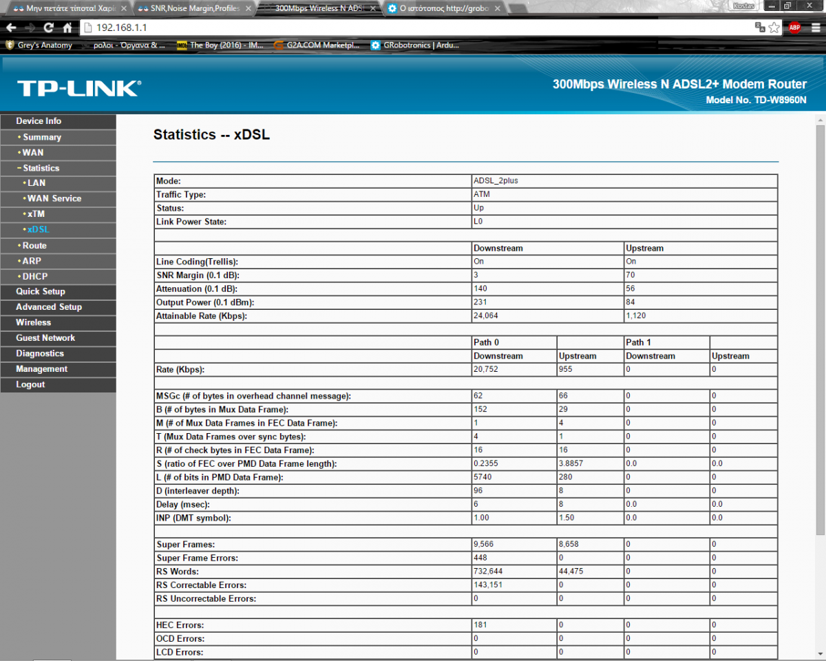Click the value '143,151'
Viewport: 826px width, 661px height.
(487, 585)
